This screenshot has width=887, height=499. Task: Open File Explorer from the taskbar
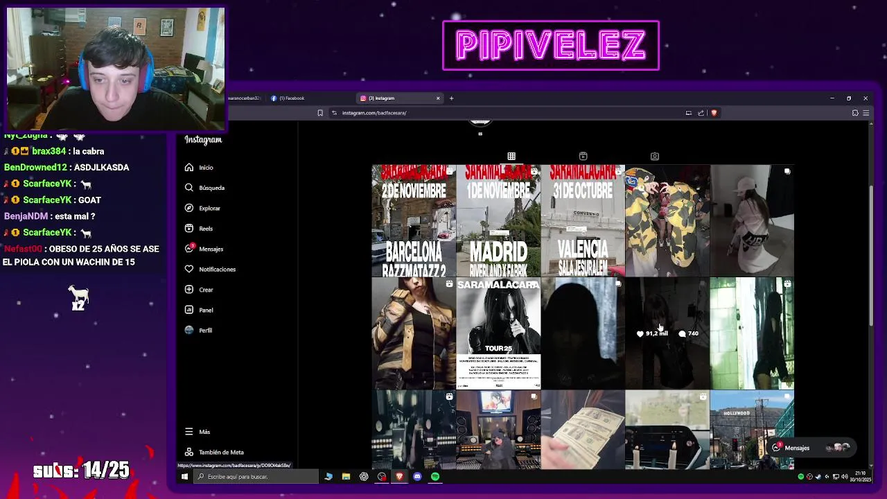[346, 477]
